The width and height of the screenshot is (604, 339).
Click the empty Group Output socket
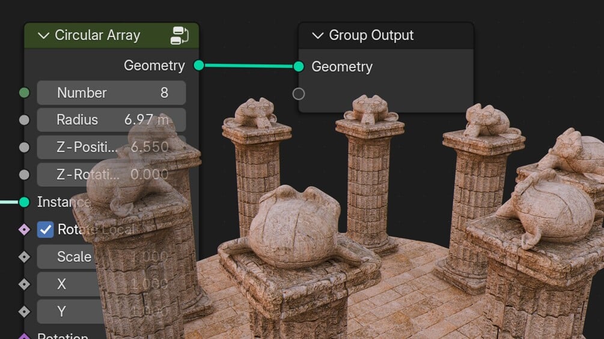tap(299, 94)
